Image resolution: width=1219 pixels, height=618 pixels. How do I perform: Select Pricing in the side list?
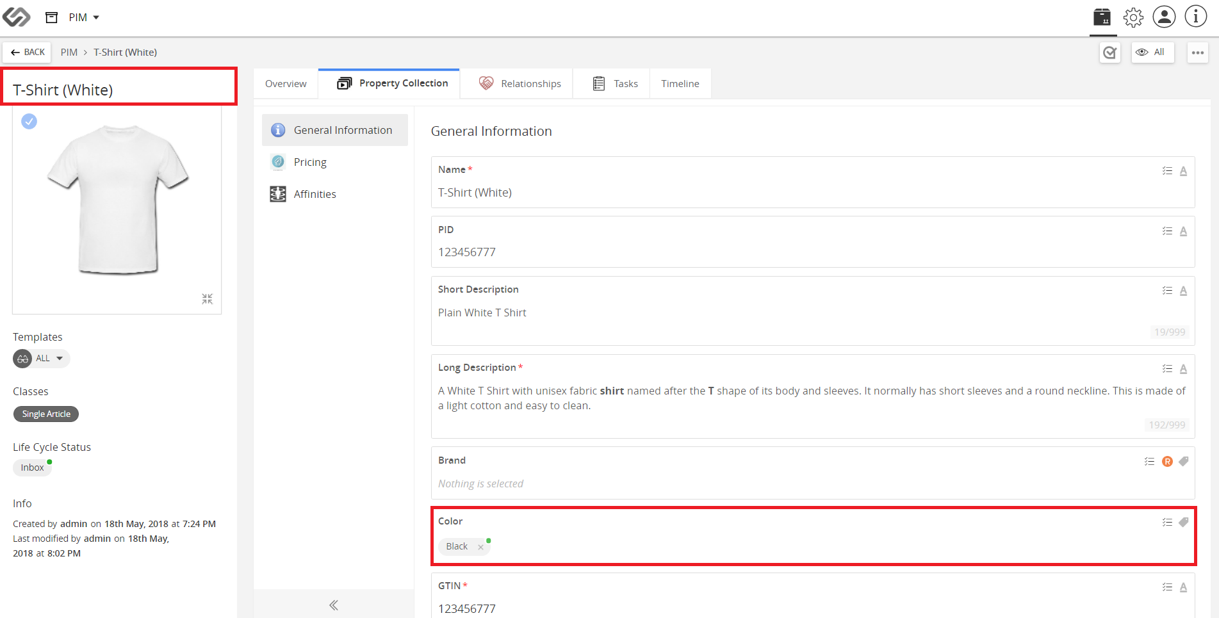coord(335,162)
